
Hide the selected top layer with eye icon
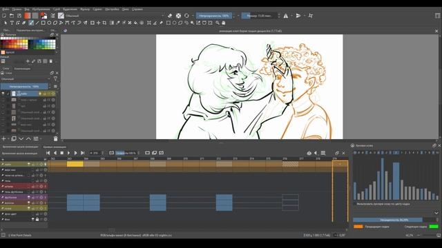[x=3, y=94]
